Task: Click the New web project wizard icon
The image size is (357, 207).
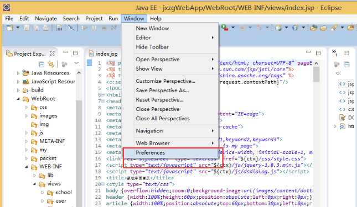Action: click(278, 28)
